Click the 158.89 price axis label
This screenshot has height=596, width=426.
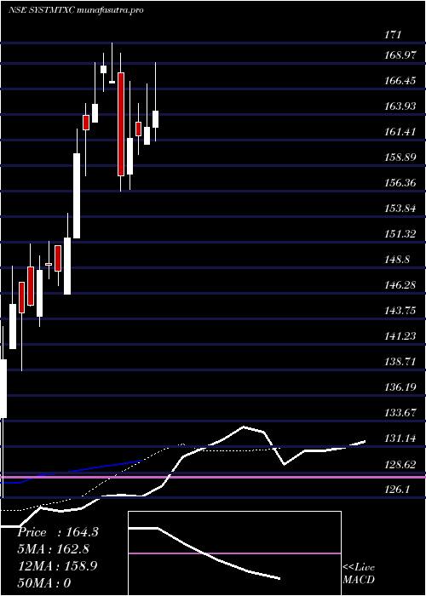point(400,158)
